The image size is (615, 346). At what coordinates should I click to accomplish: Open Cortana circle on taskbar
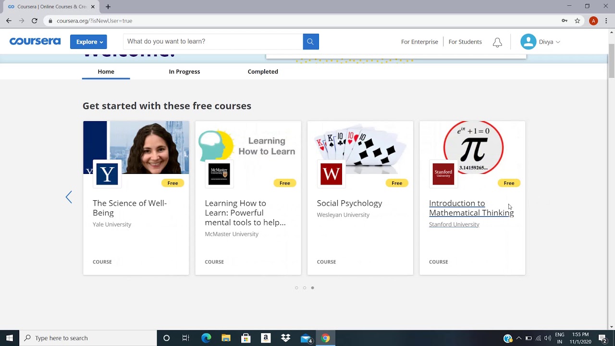pyautogui.click(x=166, y=338)
